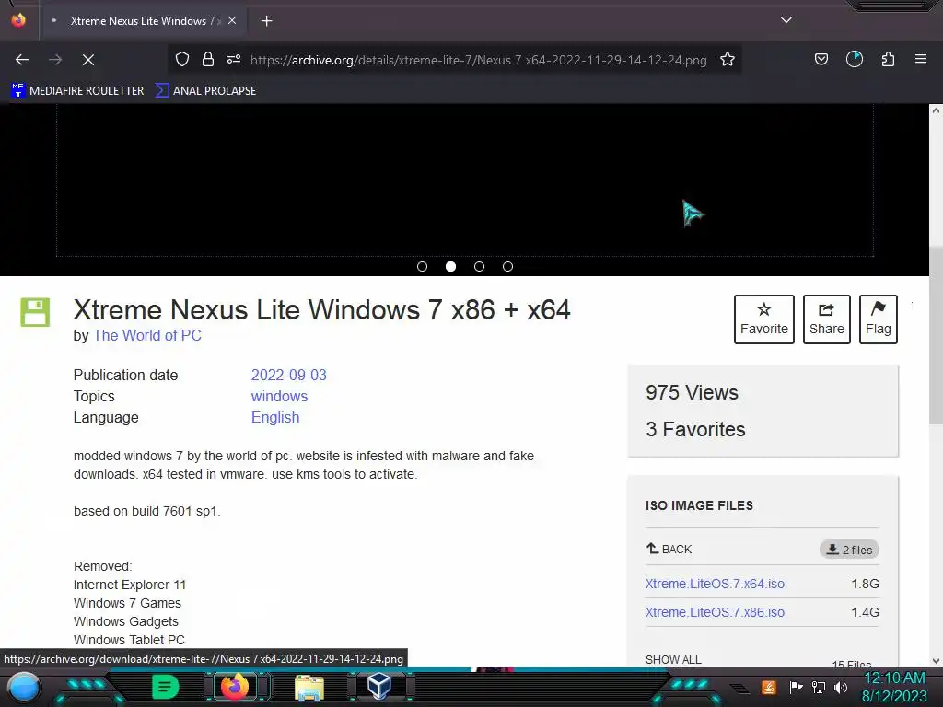Favorite this archive item
Screen dimensions: 943x707
763,319
